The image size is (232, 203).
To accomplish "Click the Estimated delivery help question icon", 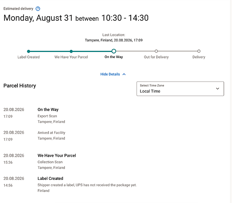I will [38, 9].
